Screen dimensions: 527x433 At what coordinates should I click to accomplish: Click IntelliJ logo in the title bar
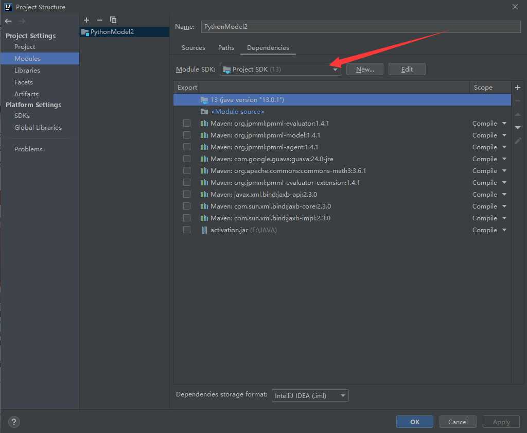click(8, 7)
